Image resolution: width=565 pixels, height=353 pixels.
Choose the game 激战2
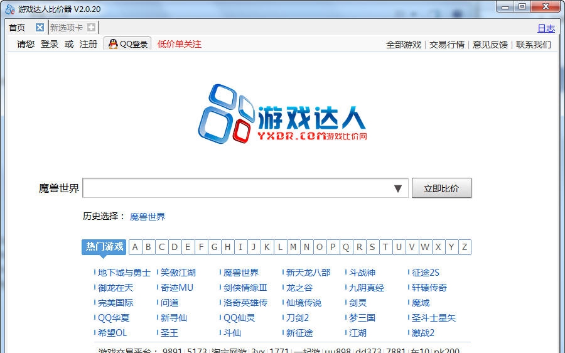423,333
